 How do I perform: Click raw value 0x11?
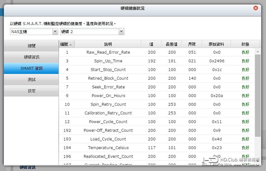click(217, 122)
